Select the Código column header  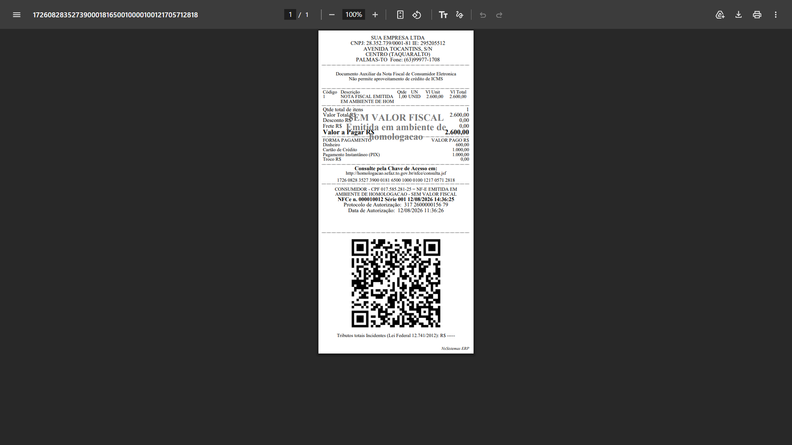(330, 92)
